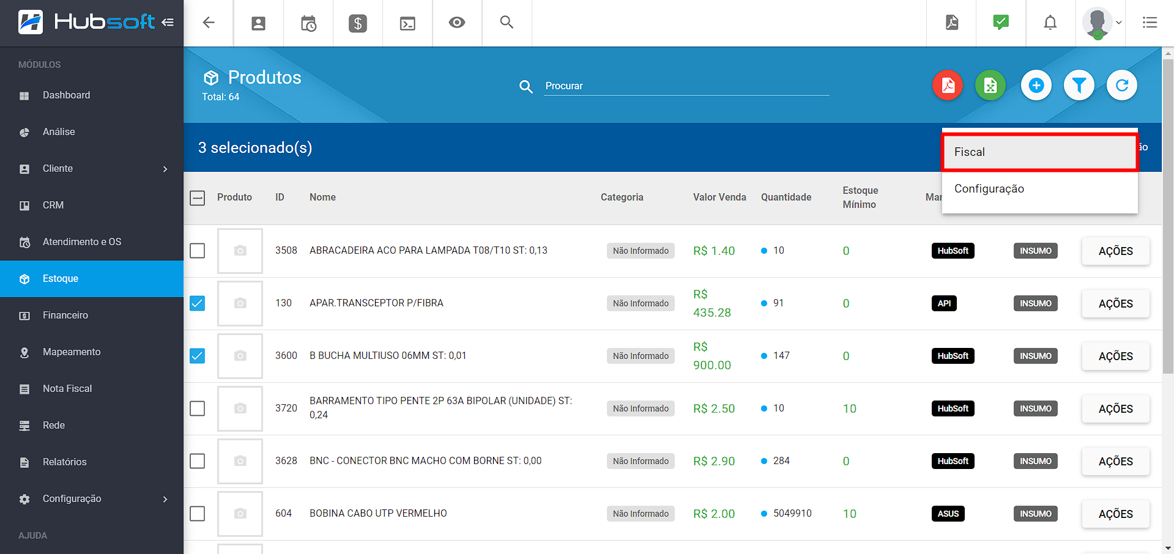Click the R$ 435.28 price value
1174x554 pixels.
click(x=712, y=303)
